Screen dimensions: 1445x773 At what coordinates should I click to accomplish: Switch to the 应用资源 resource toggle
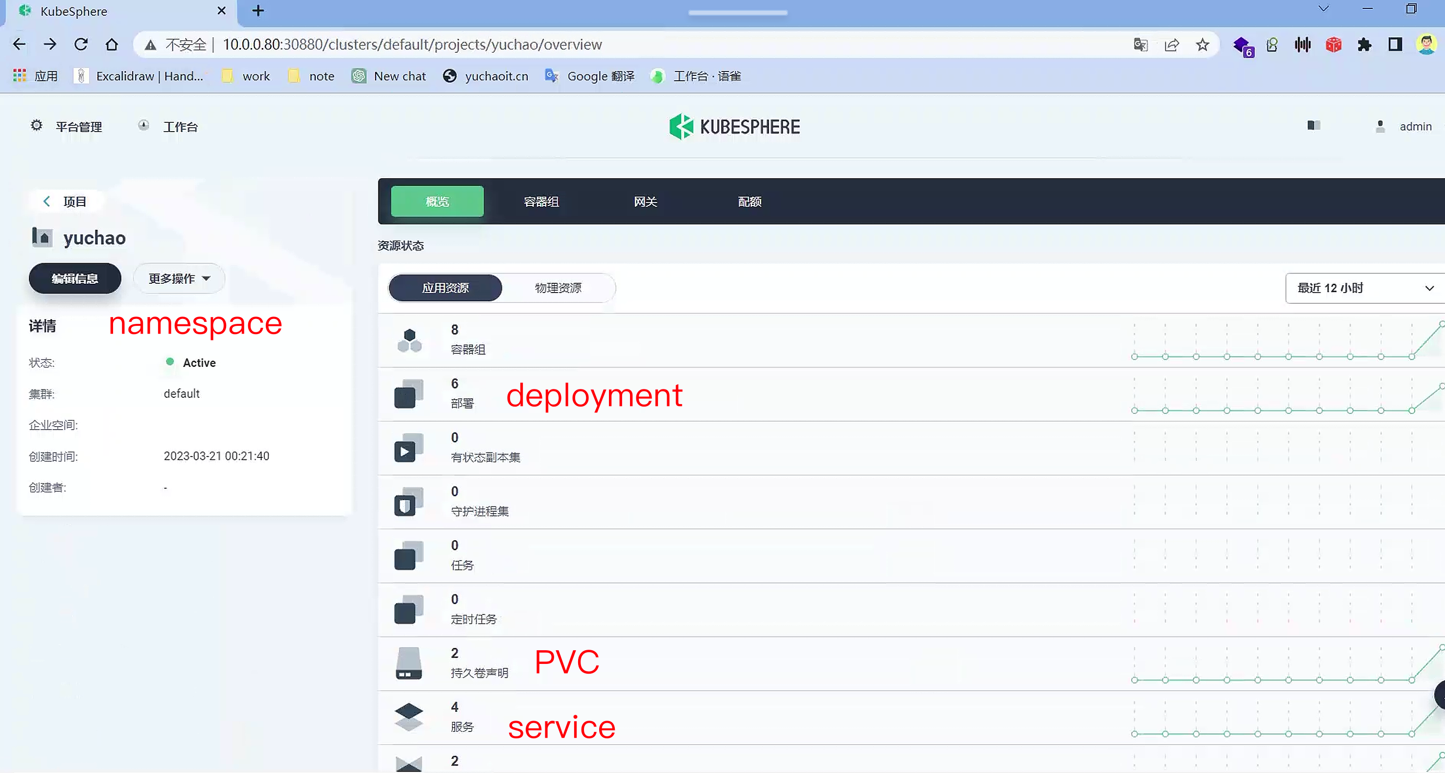pos(445,288)
